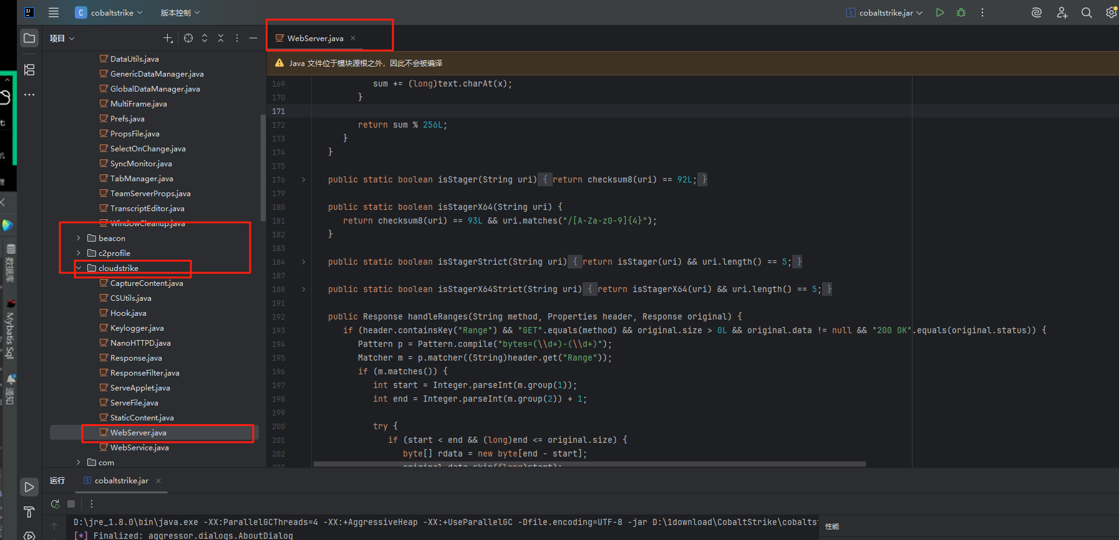Expand all project tree nodes icon

click(x=205, y=38)
